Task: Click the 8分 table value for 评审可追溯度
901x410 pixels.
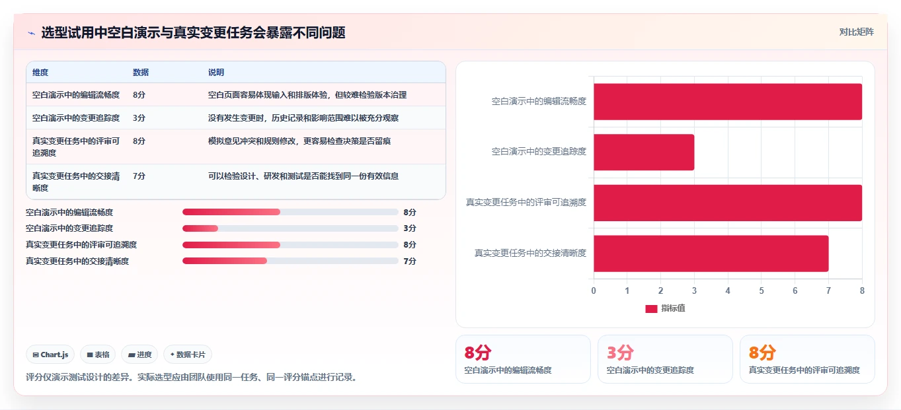Action: (x=139, y=141)
